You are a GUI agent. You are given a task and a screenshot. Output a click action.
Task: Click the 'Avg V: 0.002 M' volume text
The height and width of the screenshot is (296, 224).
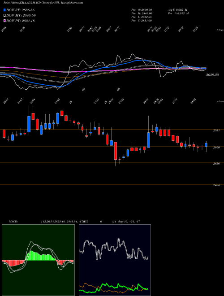(x=177, y=10)
